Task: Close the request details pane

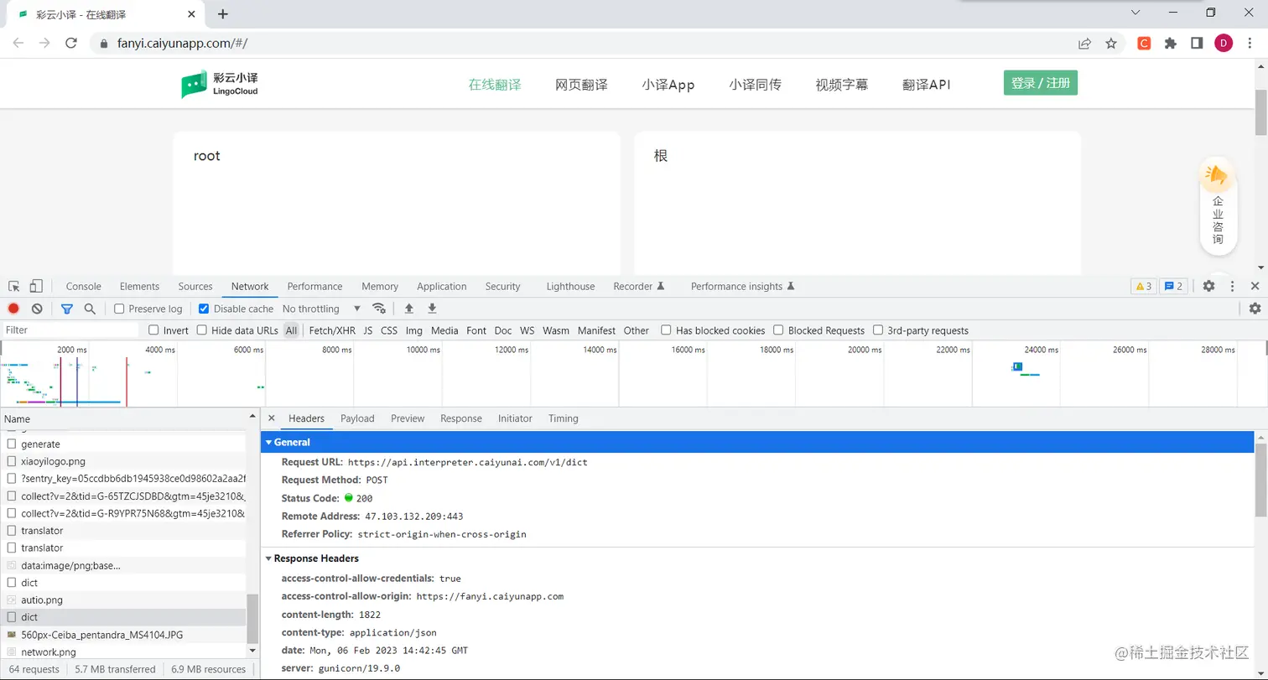Action: tap(271, 418)
